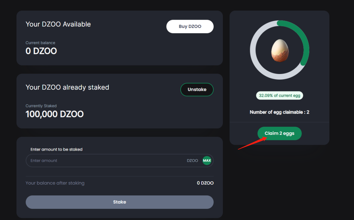Click the Your balance after staking label

coord(55,183)
